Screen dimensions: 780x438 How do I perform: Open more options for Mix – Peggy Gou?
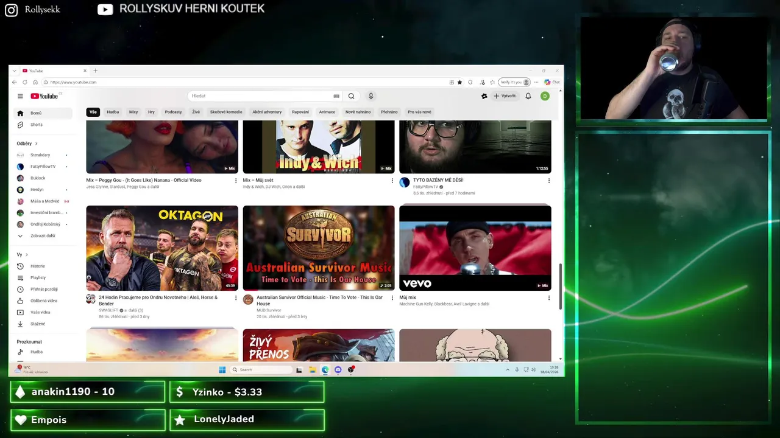point(236,181)
